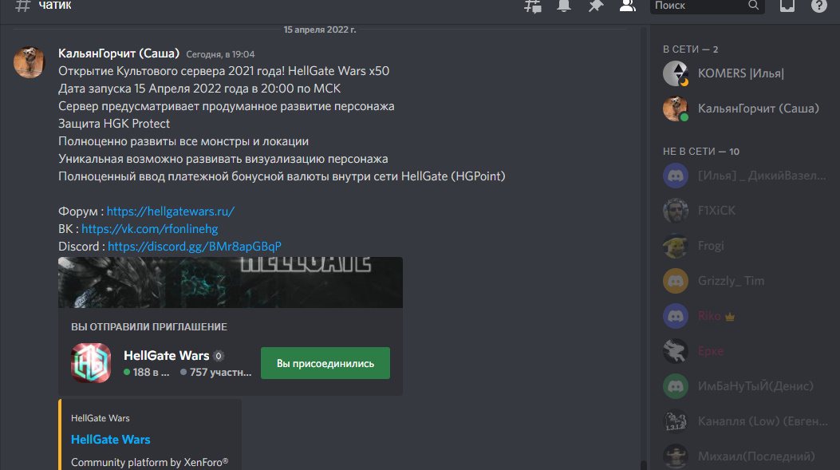Click Михаил(Последний) avatar
This screenshot has height=470, width=840.
[675, 456]
